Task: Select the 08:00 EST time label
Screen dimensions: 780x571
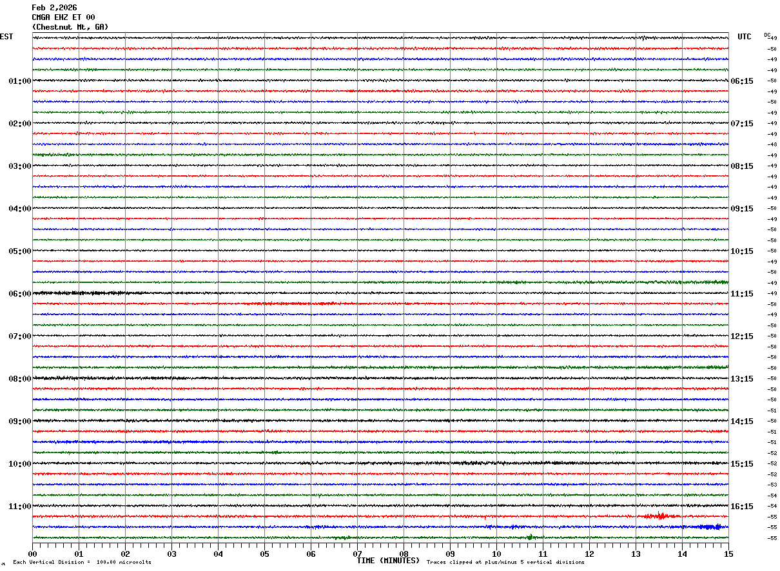Action: [x=20, y=379]
